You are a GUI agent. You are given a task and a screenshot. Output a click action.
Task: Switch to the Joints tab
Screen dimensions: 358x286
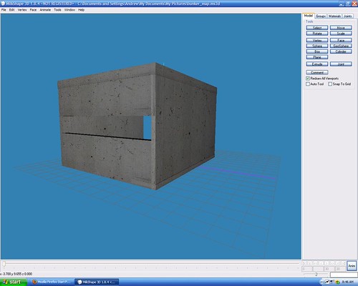[348, 16]
